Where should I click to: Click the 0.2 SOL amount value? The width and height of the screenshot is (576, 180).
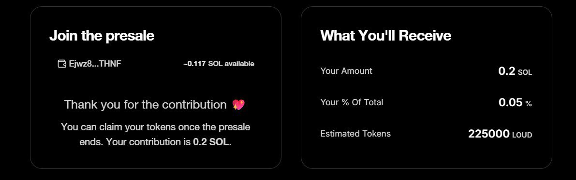coord(515,71)
